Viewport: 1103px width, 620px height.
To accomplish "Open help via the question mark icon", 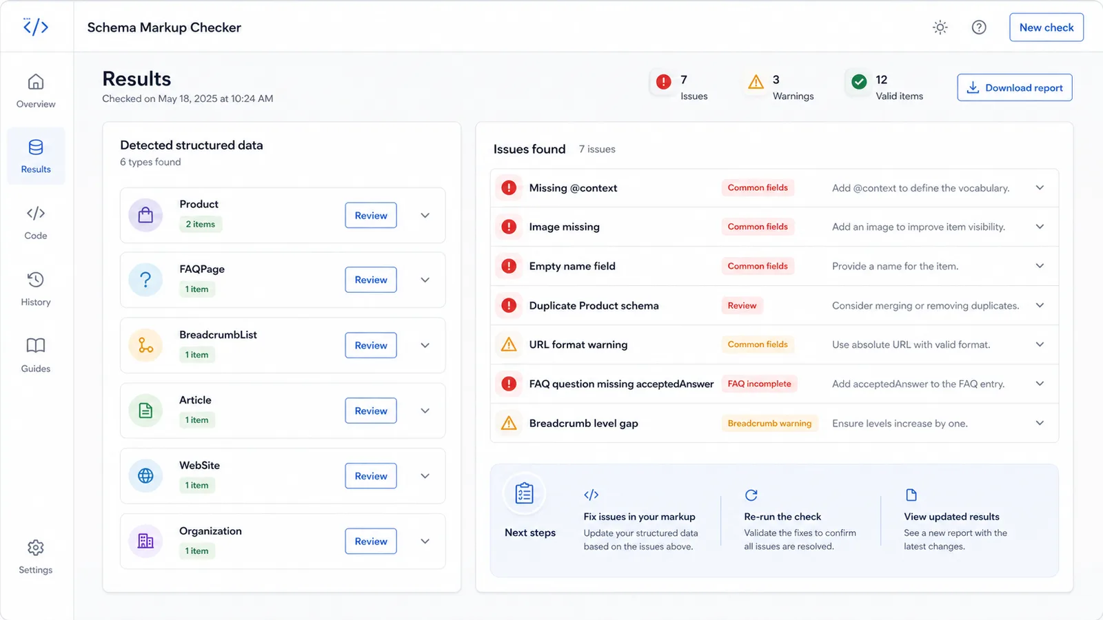I will [x=979, y=28].
